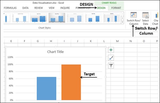Select column header M
Screen dimensions: 160x103
[117, 41]
